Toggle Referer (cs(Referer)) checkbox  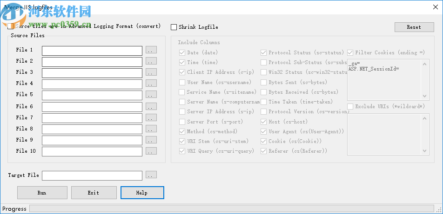coord(263,151)
